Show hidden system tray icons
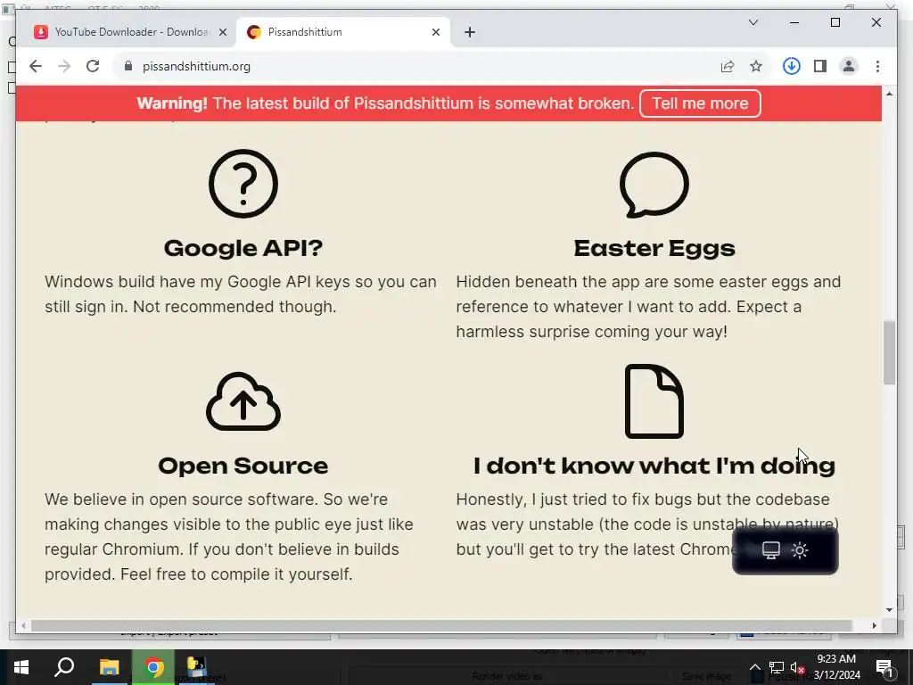Image resolution: width=913 pixels, height=685 pixels. point(754,667)
